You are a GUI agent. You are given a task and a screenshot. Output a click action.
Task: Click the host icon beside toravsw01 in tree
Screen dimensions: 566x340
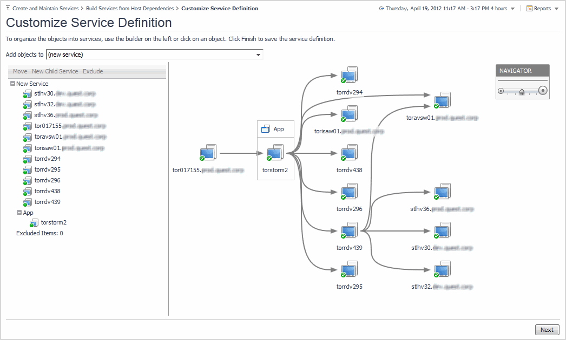tap(27, 137)
